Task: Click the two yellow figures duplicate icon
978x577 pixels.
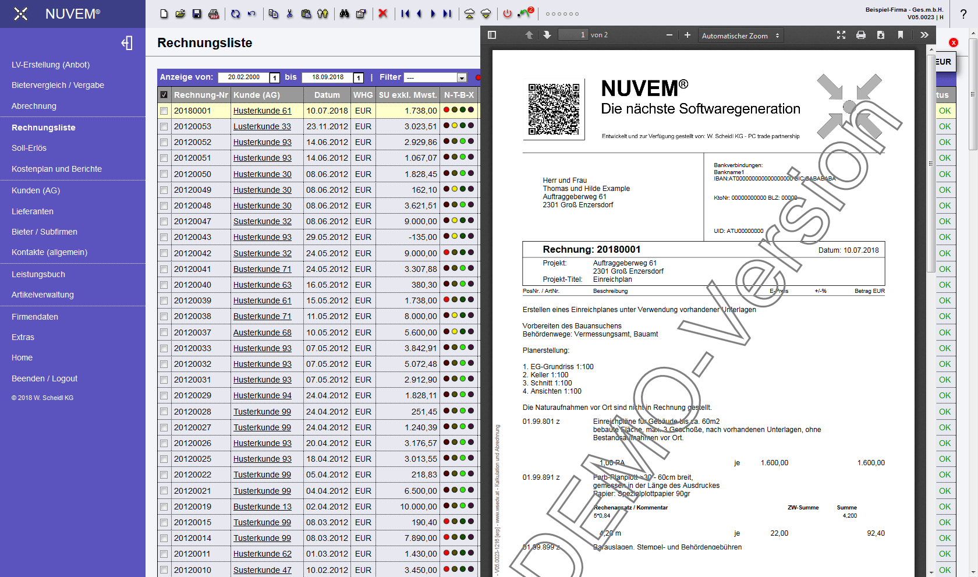Action: [x=323, y=13]
